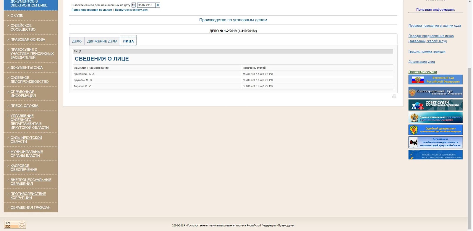The width and height of the screenshot is (473, 231).
Task: Open Совет судей banner
Action: click(x=435, y=105)
